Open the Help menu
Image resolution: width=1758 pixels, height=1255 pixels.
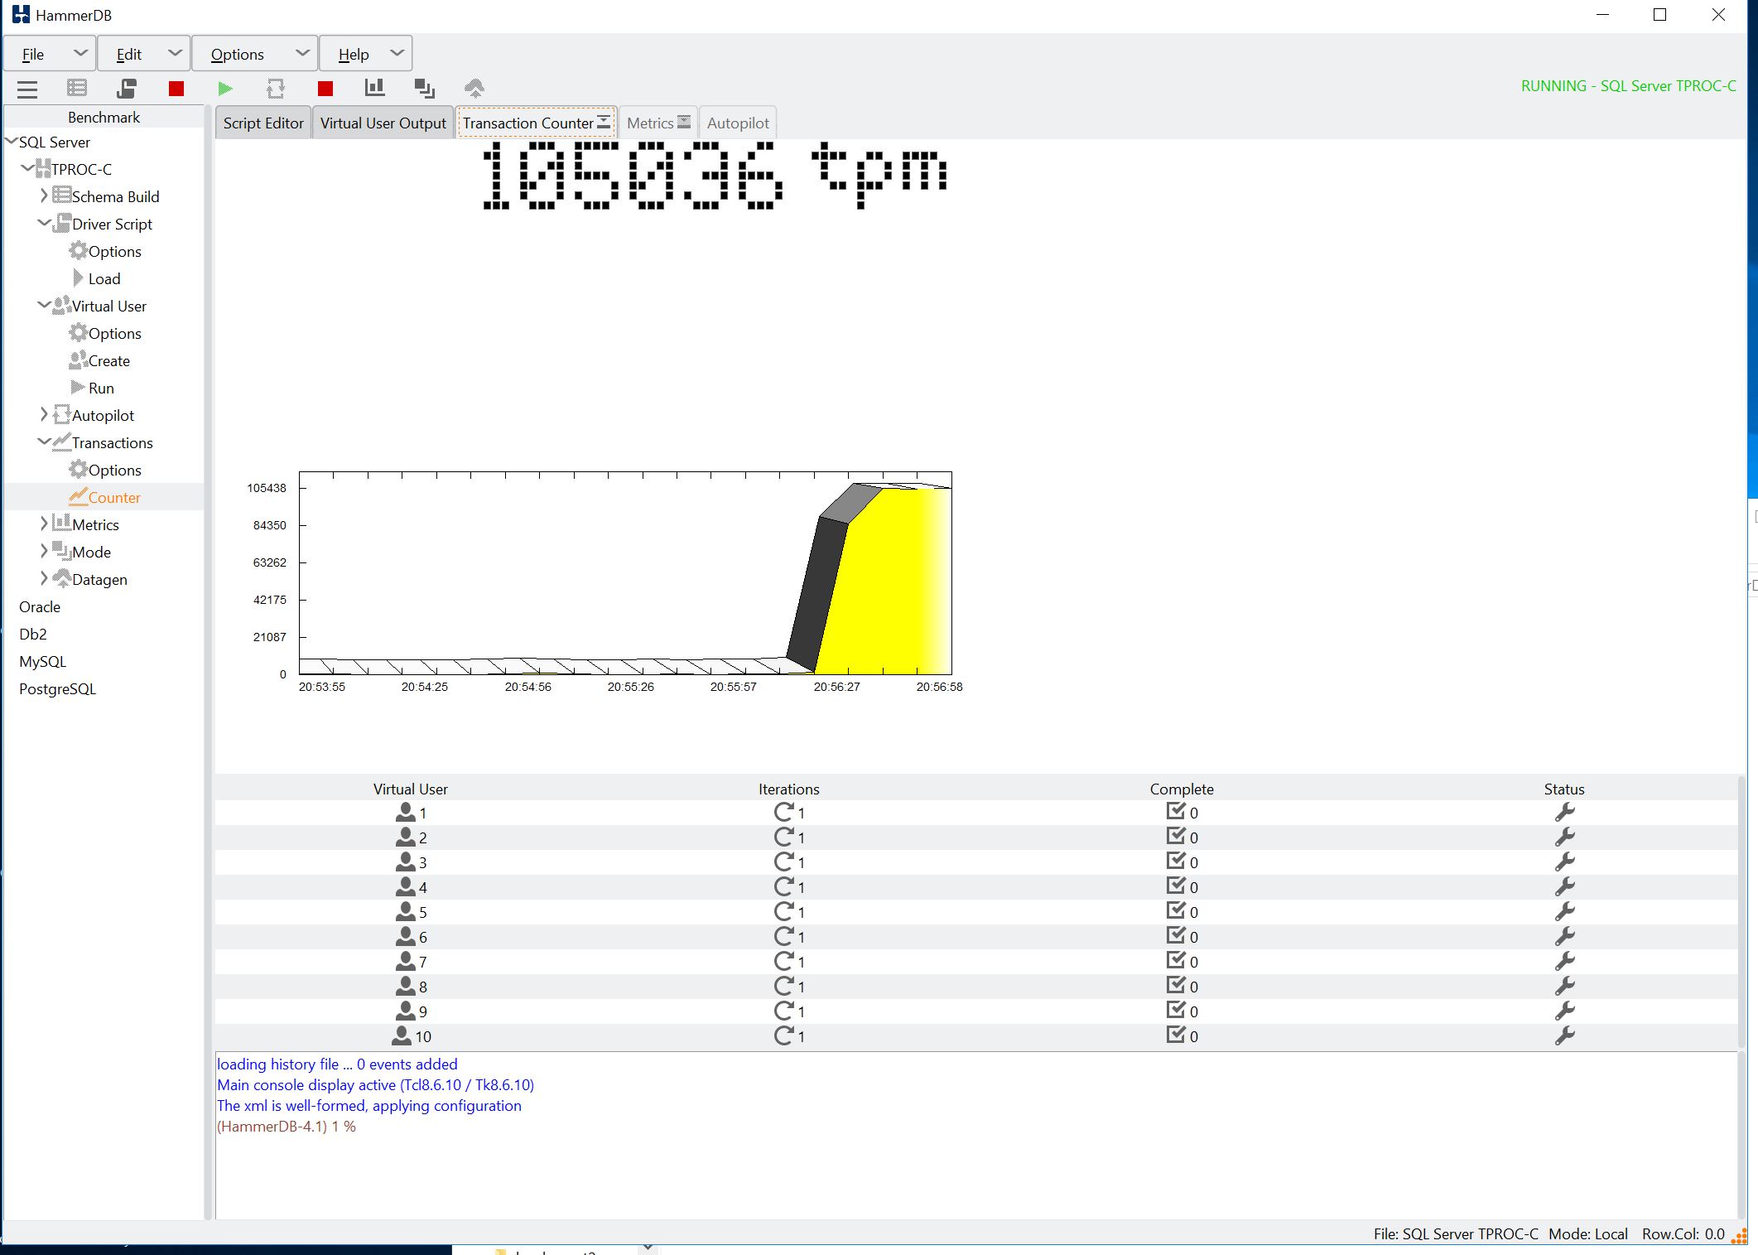point(366,54)
